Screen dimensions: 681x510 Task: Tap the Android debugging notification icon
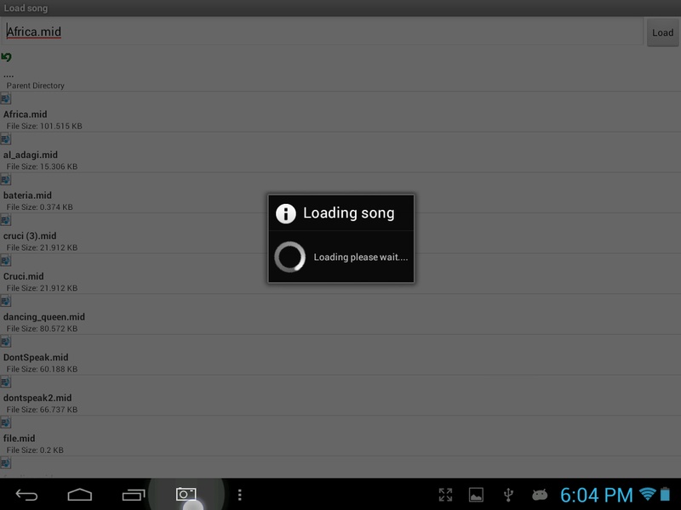pos(540,495)
